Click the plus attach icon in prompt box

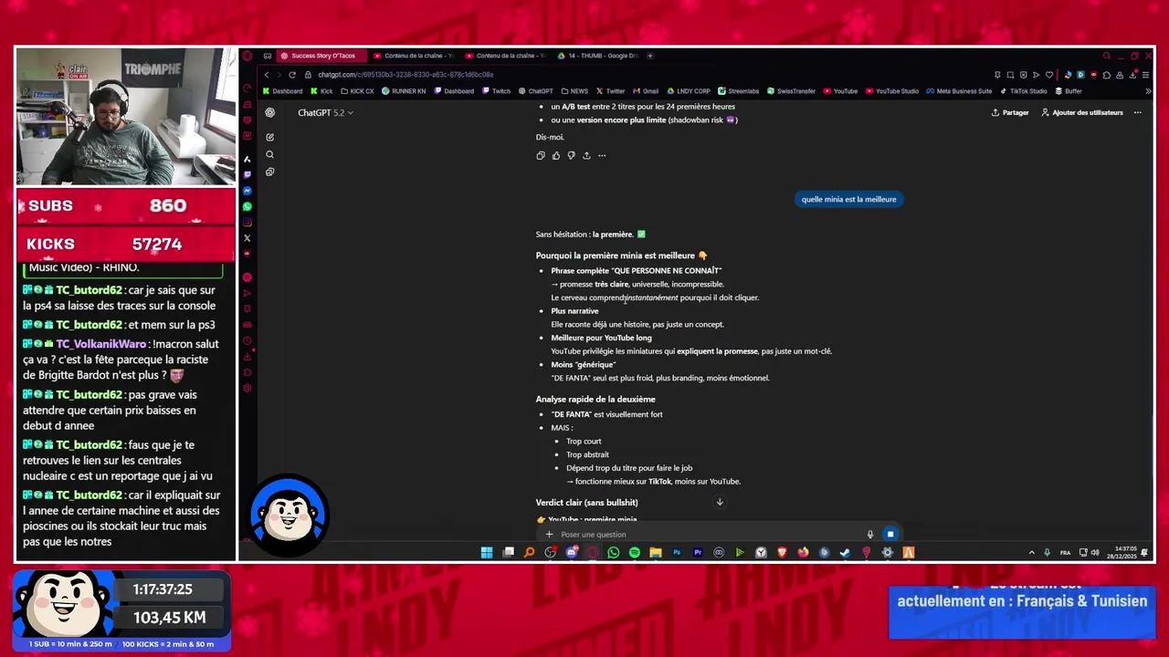[549, 535]
